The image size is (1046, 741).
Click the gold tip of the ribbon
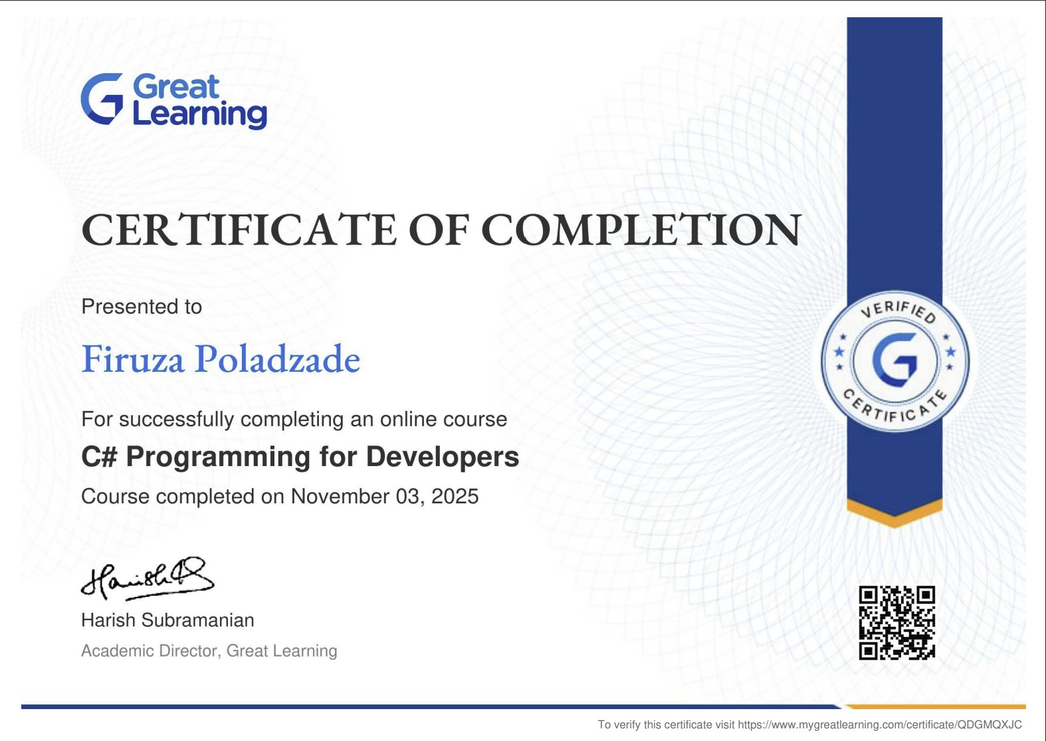coord(894,513)
